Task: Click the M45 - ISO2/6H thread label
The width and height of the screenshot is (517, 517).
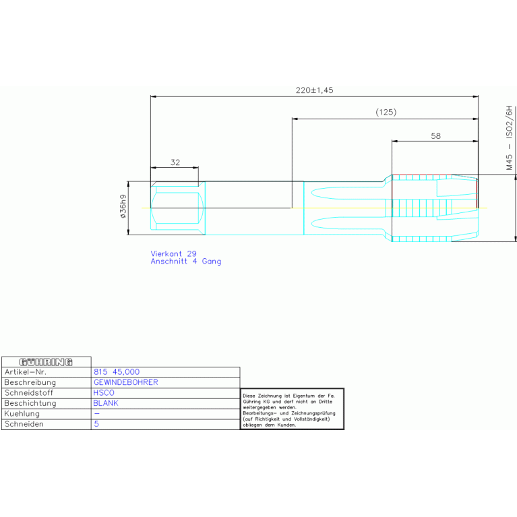Action: pos(510,138)
